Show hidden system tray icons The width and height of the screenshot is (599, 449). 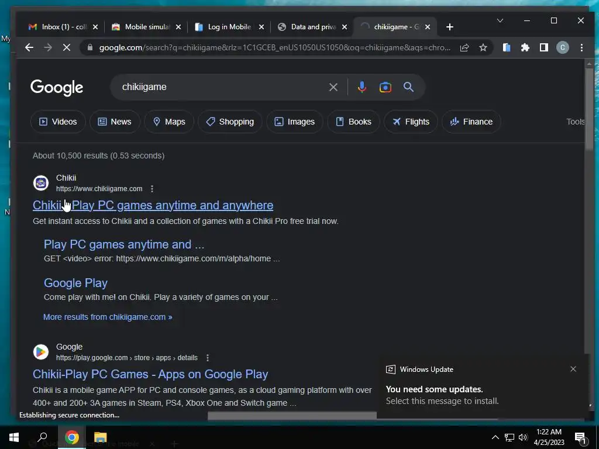point(495,437)
